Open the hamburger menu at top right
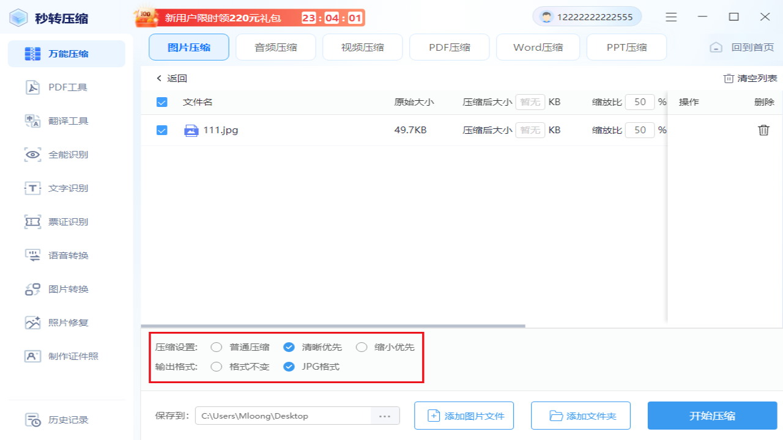Image resolution: width=783 pixels, height=440 pixels. click(x=671, y=17)
